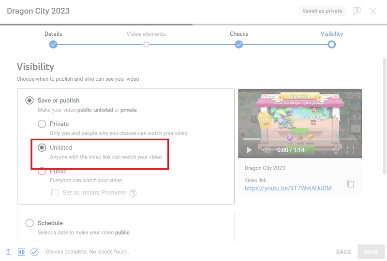Click 'Choose when to publish' subtitle text
The width and height of the screenshot is (387, 261).
pos(78,79)
